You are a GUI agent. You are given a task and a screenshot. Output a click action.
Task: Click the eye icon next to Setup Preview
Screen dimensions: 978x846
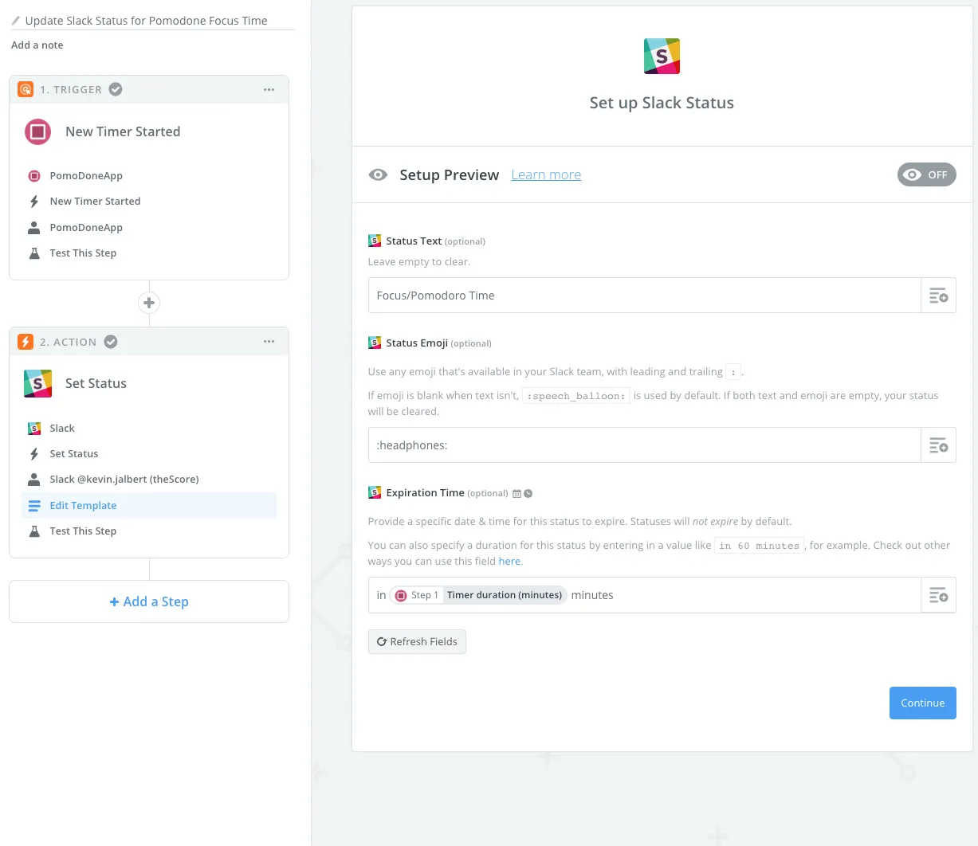(378, 174)
